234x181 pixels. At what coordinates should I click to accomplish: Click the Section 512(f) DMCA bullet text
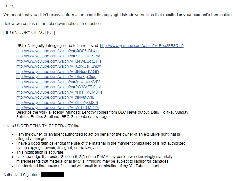tap(94, 159)
